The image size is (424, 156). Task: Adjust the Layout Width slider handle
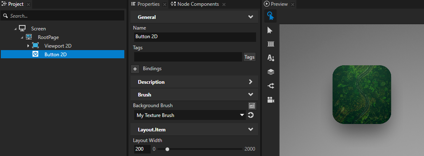(168, 149)
